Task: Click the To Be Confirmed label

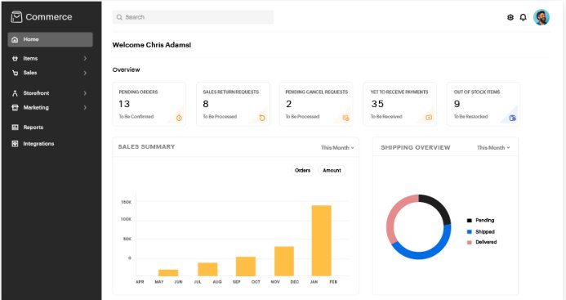Action: coord(136,117)
